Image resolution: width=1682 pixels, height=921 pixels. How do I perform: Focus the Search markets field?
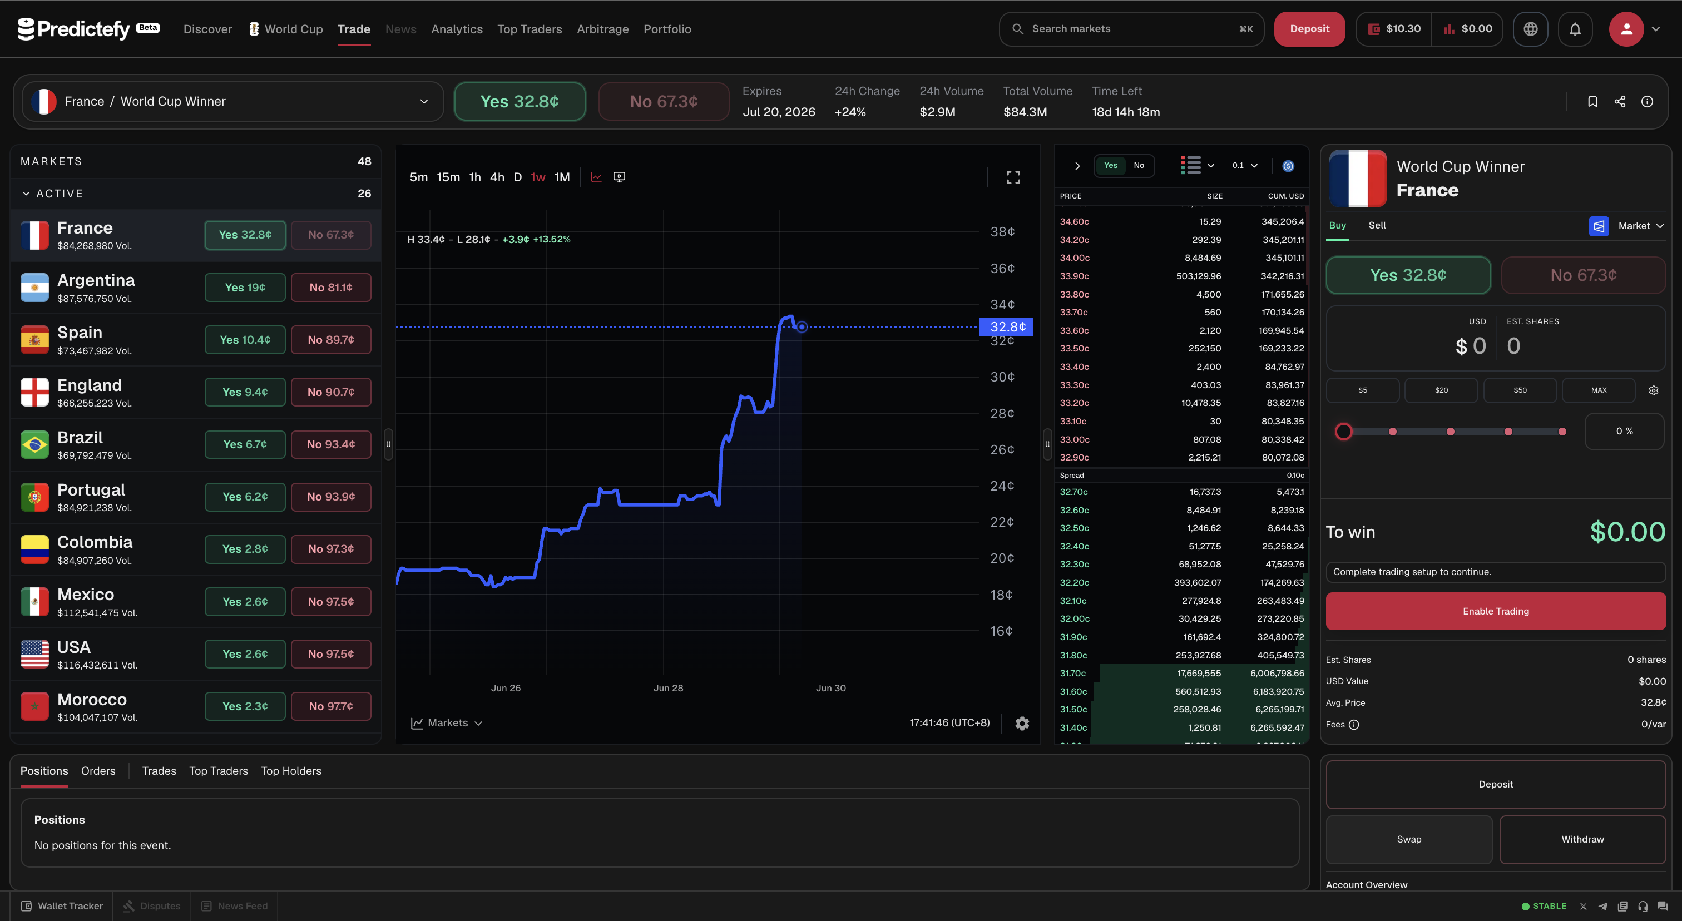(x=1131, y=29)
